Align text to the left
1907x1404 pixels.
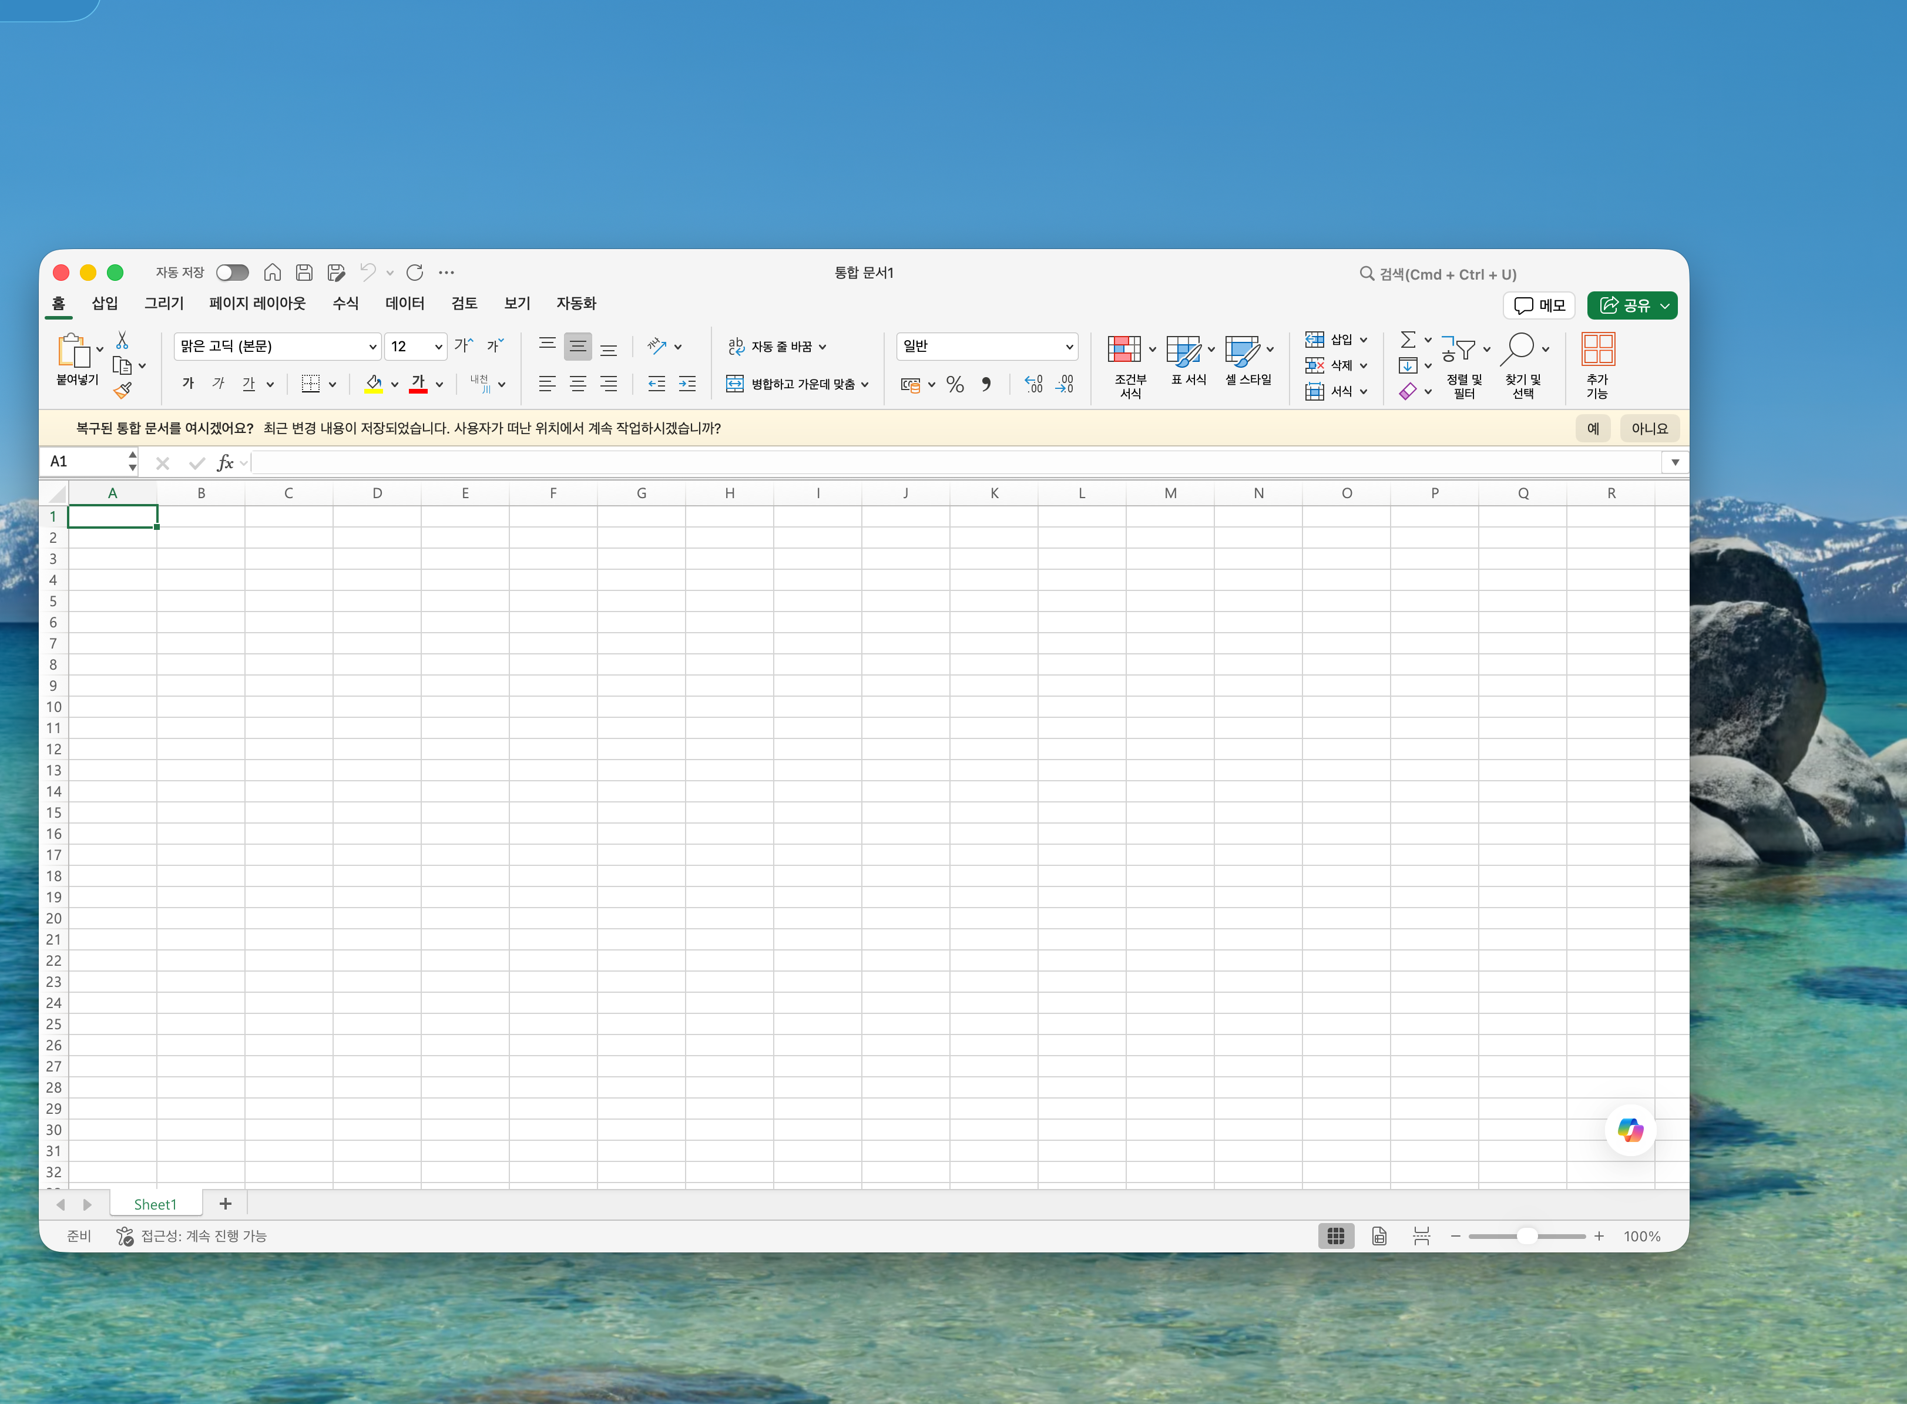pos(548,384)
